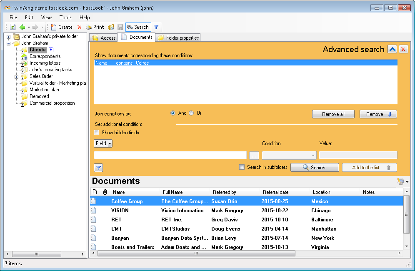
Task: Click the document type column header icon
Action: [x=95, y=192]
